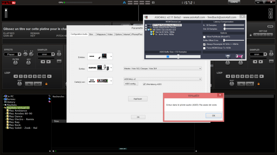Enable Allow Pull Mode (WaveRT) checkbox
Viewport: 277px width, 155px height.
204,37
